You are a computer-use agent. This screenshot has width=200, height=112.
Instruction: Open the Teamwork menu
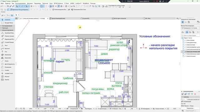[x=45, y=3]
